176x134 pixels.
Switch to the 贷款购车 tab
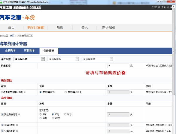click(x=30, y=51)
